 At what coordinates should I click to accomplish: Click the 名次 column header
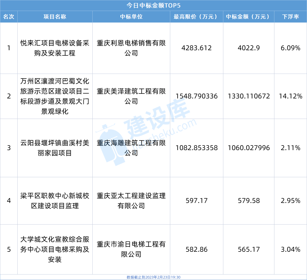click(9, 17)
